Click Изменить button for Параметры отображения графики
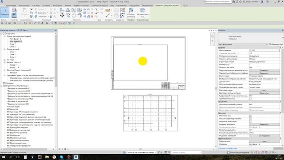The image size is (284, 160). tap(264, 73)
